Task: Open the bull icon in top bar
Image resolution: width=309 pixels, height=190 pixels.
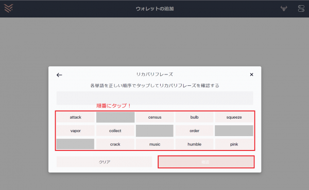Action: tap(284, 8)
